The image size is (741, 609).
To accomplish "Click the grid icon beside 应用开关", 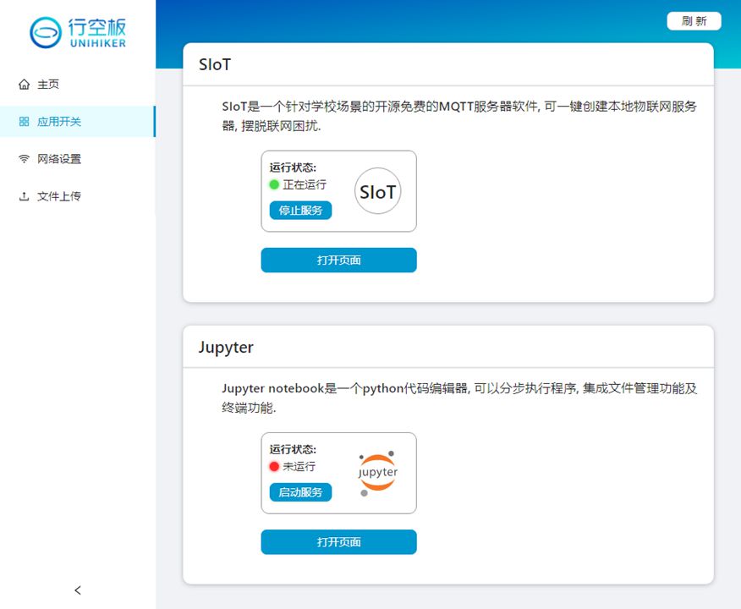I will (24, 122).
